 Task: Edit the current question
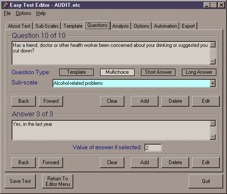206,101
